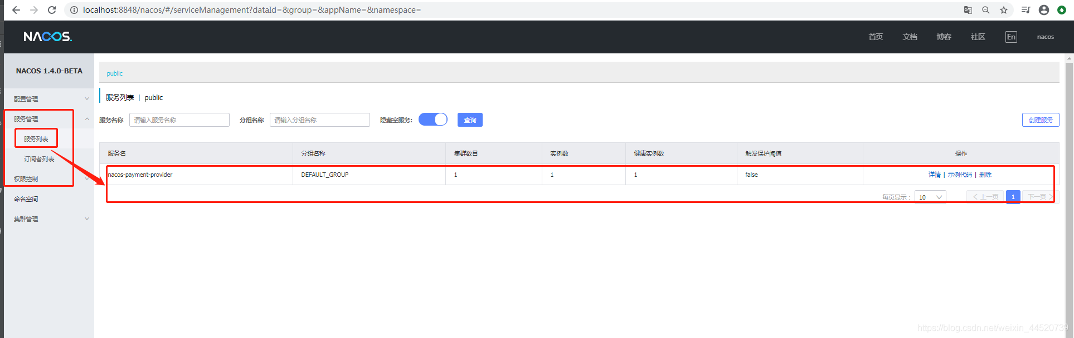Viewport: 1074px width, 338px height.
Task: Open page size dropdown showing 10
Action: [x=930, y=197]
